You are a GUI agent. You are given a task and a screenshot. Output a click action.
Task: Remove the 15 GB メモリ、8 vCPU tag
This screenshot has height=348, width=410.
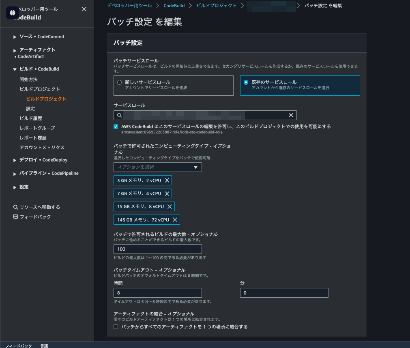tap(170, 206)
